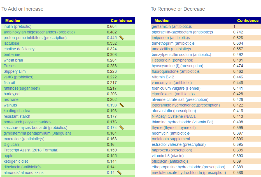This screenshot has width=261, height=177.
Task: Click the pencil icon beside almonds/almond skins
Action: (x=119, y=173)
